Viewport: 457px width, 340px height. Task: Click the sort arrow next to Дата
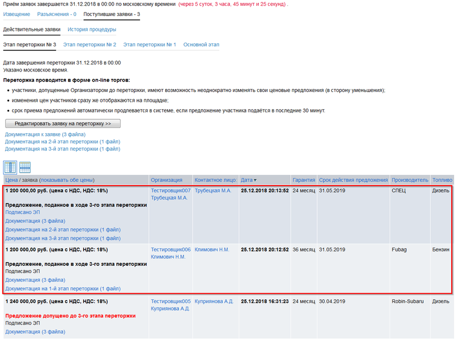click(255, 180)
